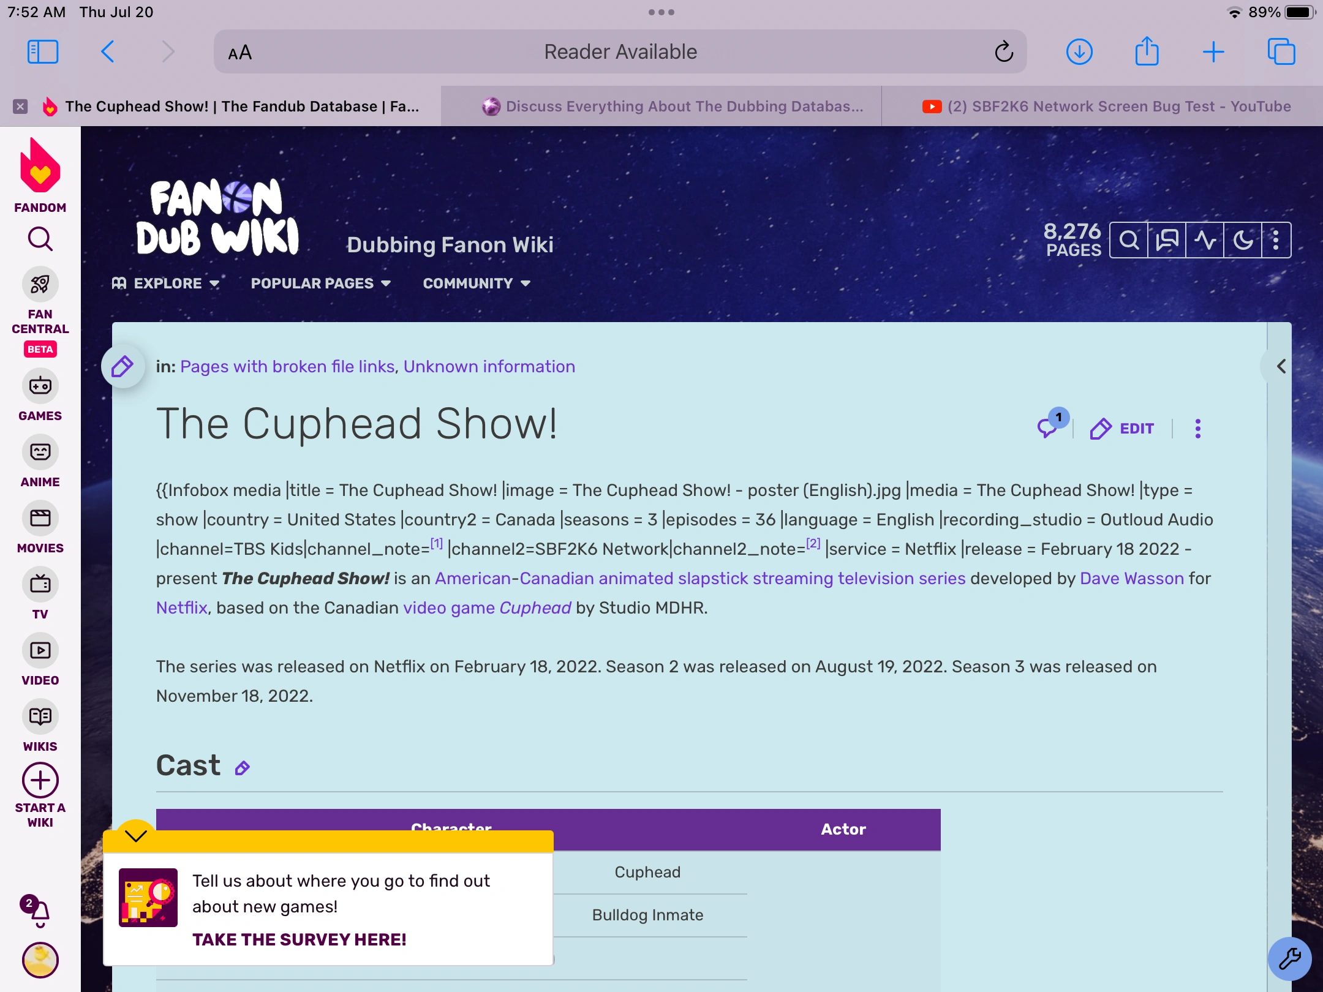The image size is (1323, 992).
Task: Toggle dark mode moon icon
Action: coord(1243,240)
